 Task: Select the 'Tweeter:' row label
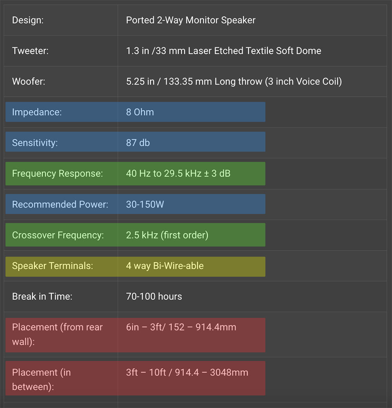(30, 51)
